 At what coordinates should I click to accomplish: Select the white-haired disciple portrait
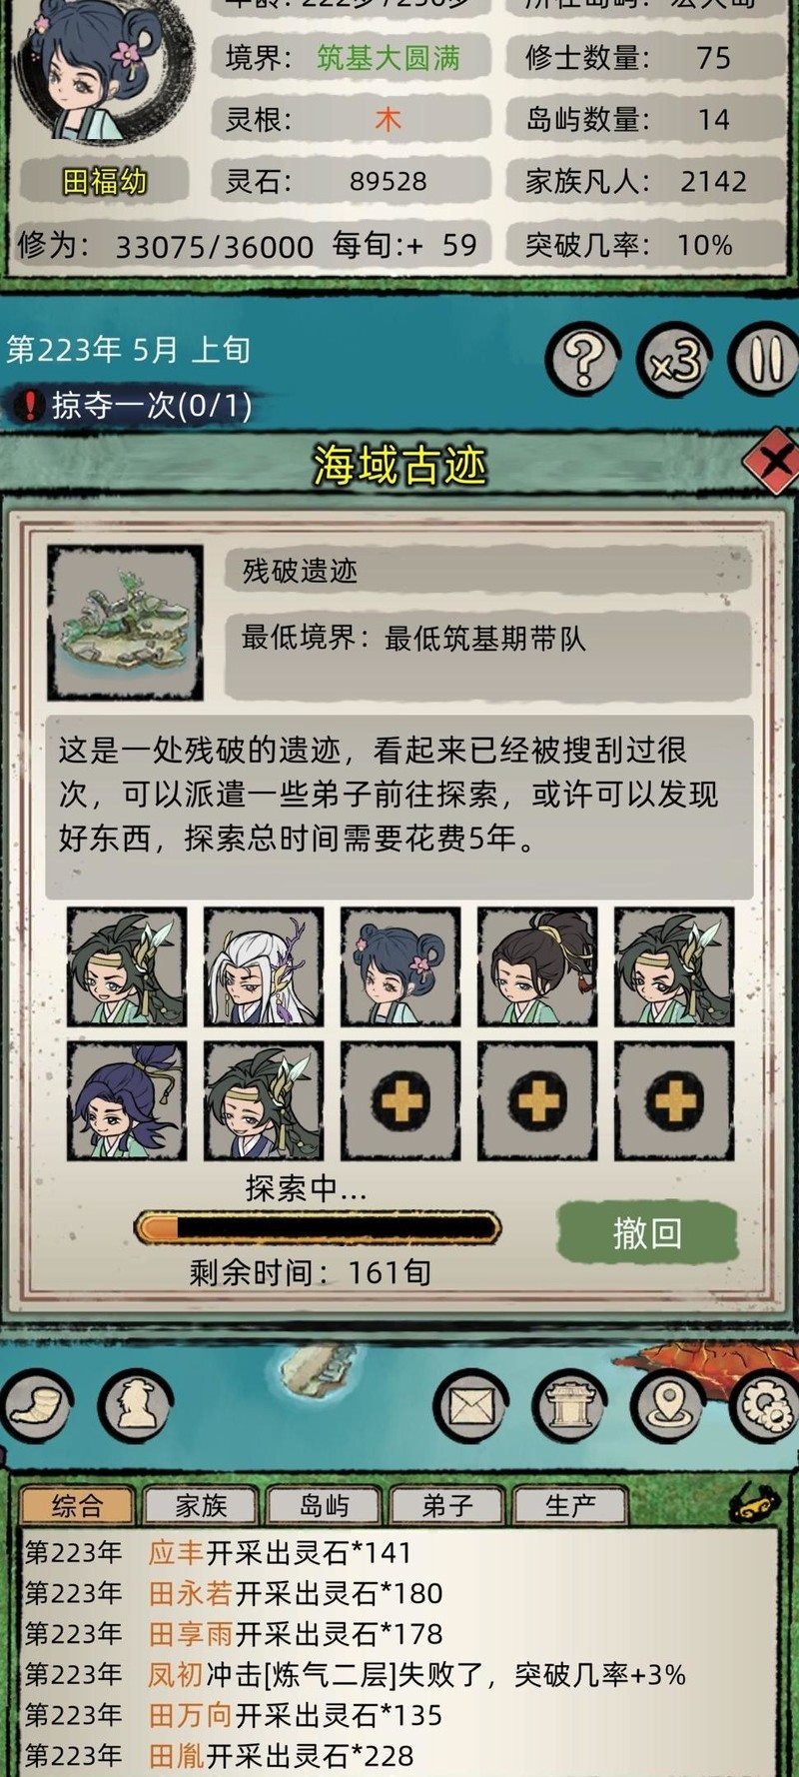click(265, 966)
